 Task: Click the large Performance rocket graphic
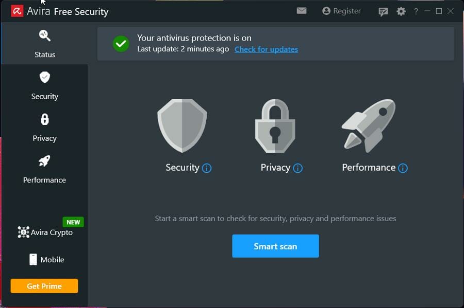tap(369, 125)
